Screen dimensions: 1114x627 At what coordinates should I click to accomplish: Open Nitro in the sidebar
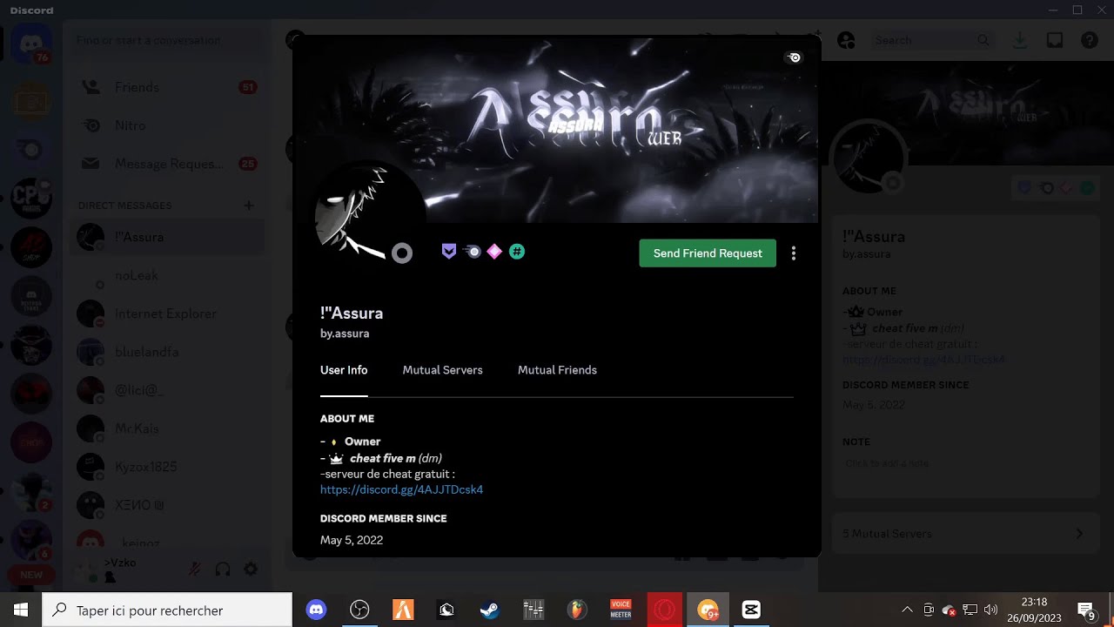tap(165, 125)
